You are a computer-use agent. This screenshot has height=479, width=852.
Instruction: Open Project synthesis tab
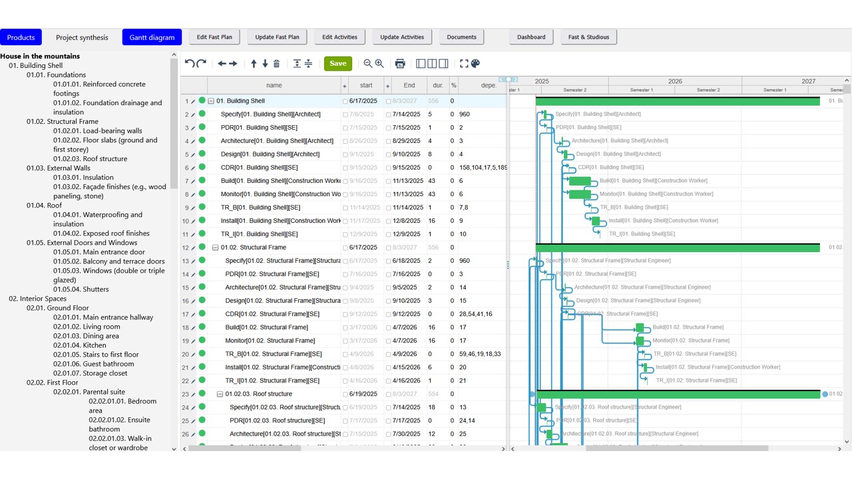tap(82, 37)
